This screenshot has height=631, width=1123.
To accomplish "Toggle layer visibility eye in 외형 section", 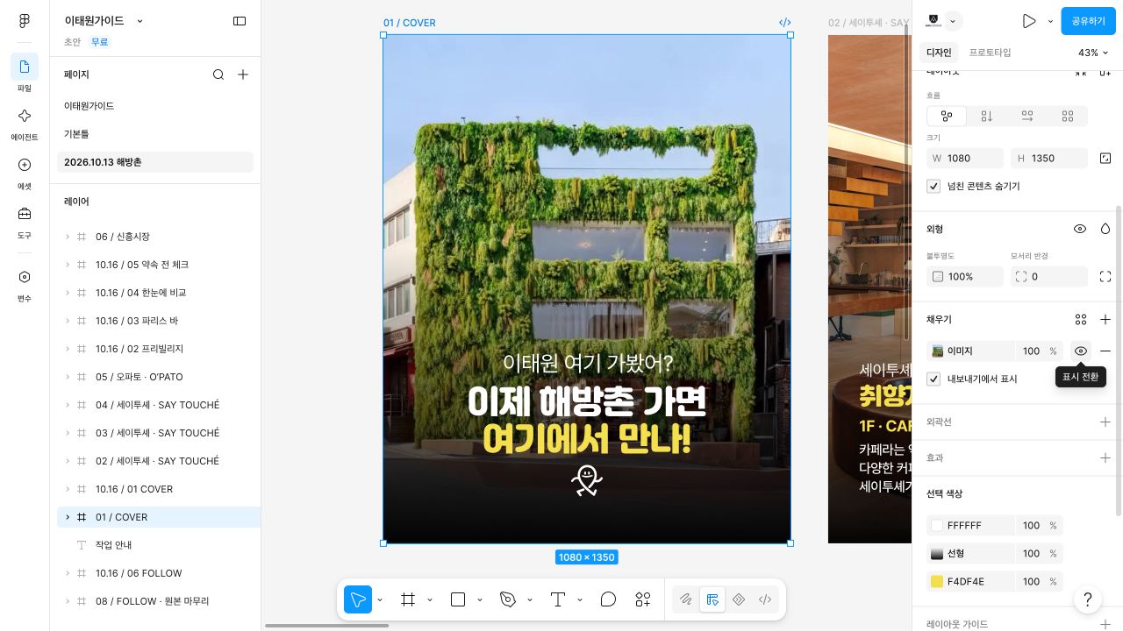I will [1080, 229].
